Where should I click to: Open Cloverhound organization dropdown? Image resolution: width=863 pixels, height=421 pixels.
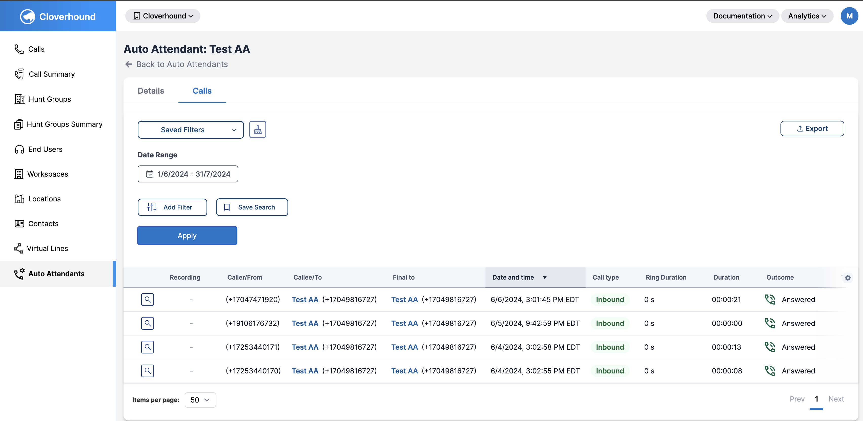163,16
